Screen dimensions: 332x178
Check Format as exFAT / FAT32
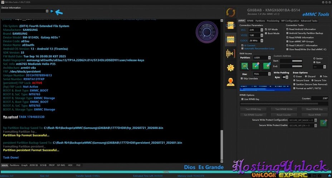click(294, 88)
